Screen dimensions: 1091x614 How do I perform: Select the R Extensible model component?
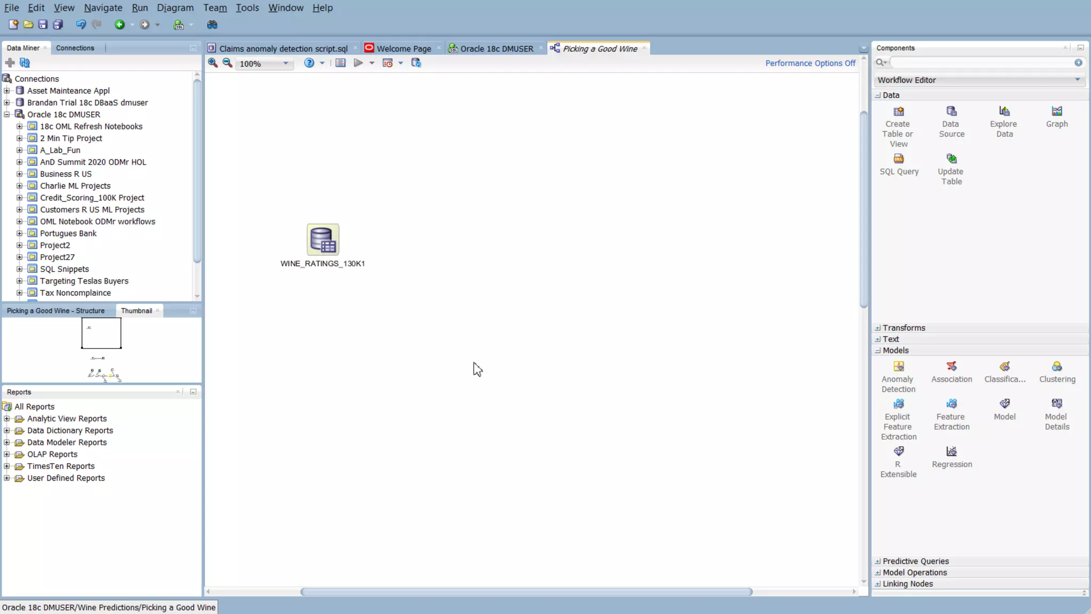(x=898, y=462)
